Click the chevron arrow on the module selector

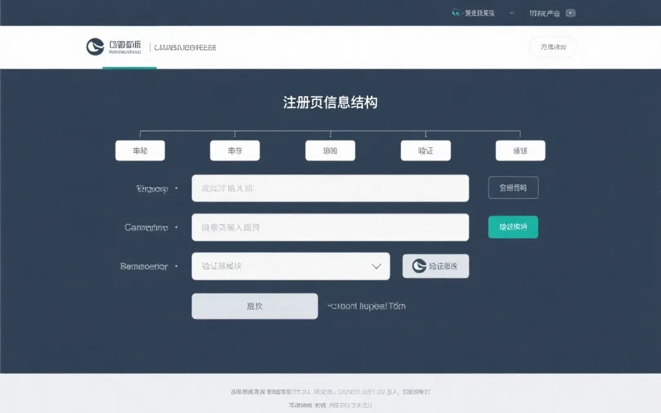click(x=376, y=265)
